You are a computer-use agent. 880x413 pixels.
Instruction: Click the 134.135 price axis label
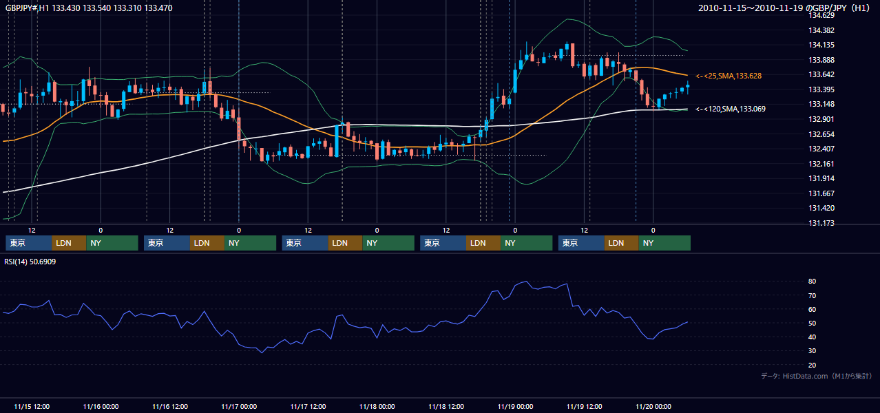(x=821, y=45)
